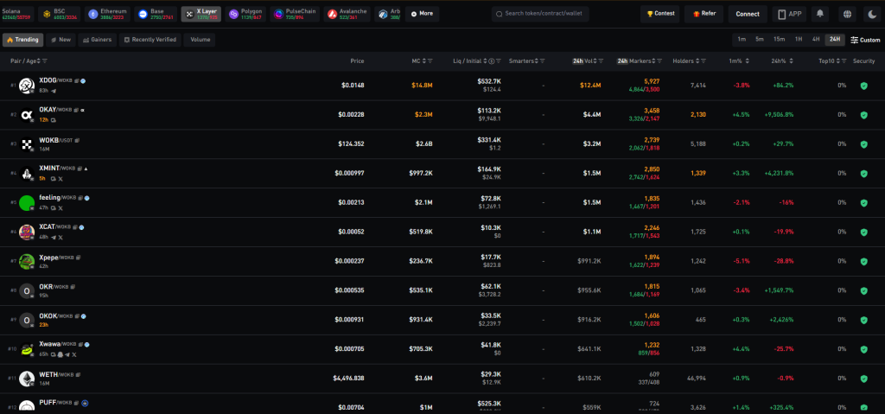The image size is (885, 414).
Task: Switch to the PulseChain chain
Action: coord(295,14)
